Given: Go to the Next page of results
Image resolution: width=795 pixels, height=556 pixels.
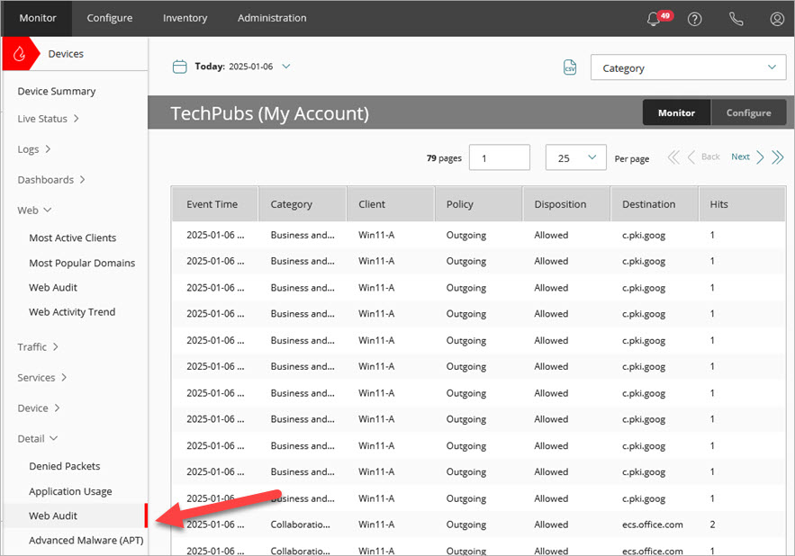Looking at the screenshot, I should [740, 157].
